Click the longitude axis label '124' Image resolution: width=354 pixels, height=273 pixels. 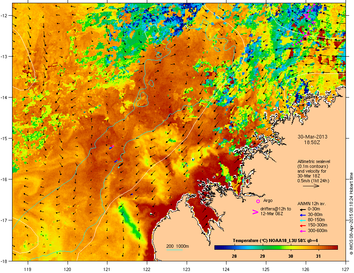point(226,269)
